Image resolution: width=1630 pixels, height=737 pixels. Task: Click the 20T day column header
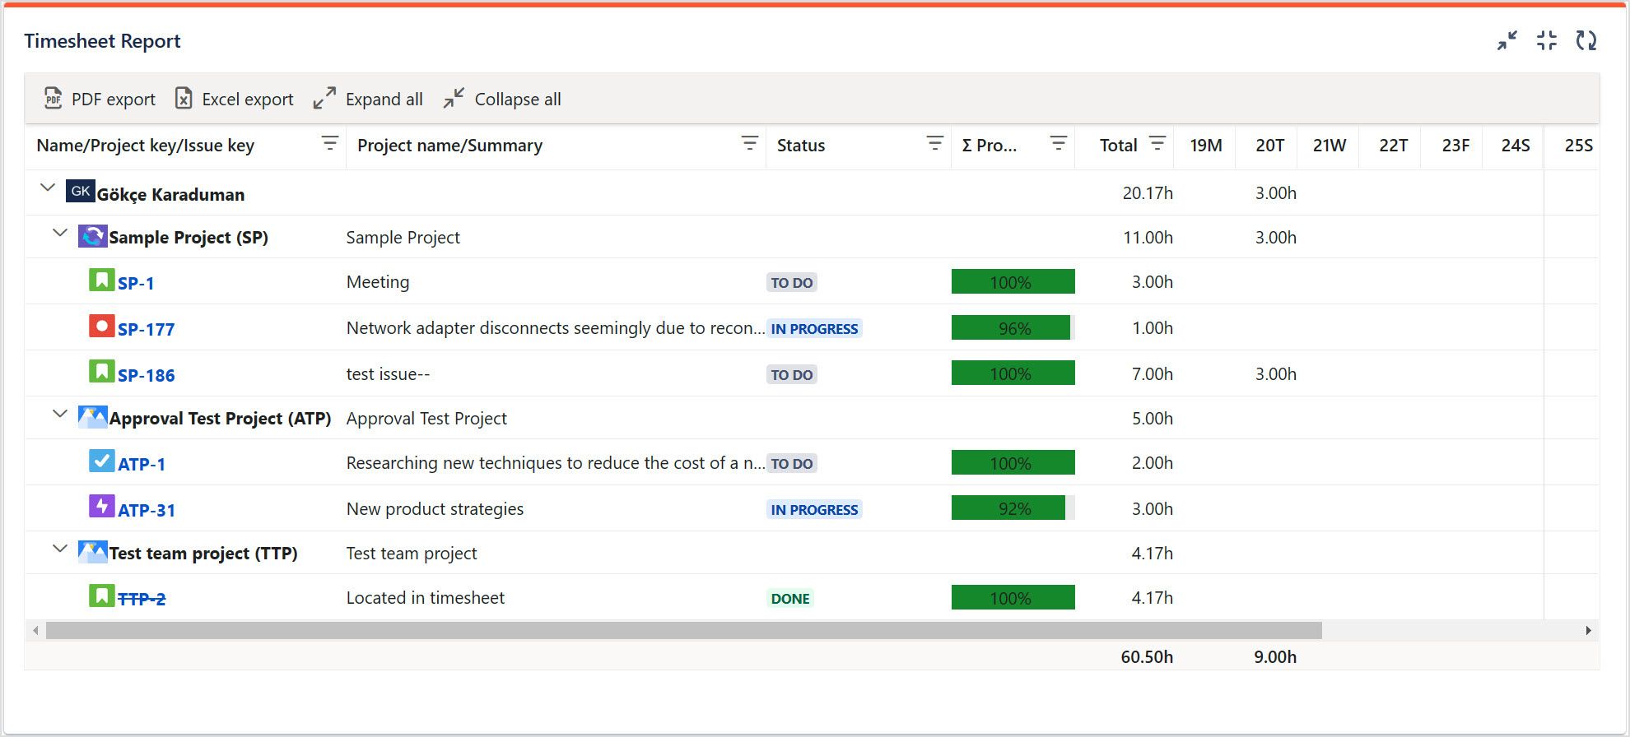click(1269, 146)
